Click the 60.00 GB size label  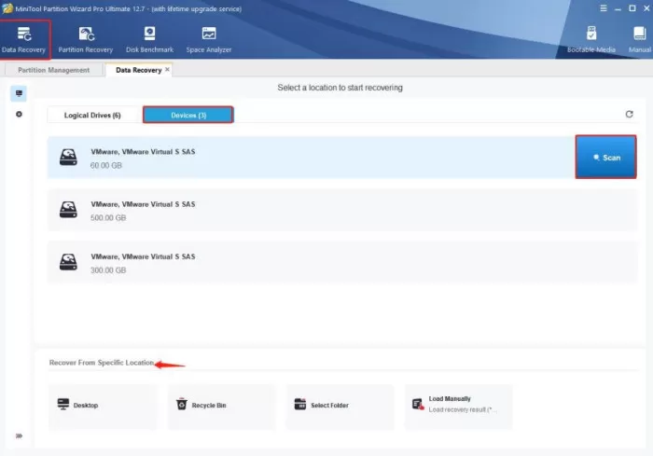pos(106,165)
